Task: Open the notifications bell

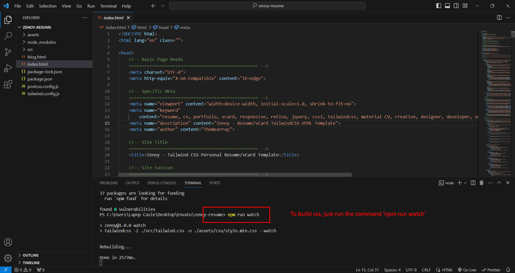Action: [x=508, y=270]
